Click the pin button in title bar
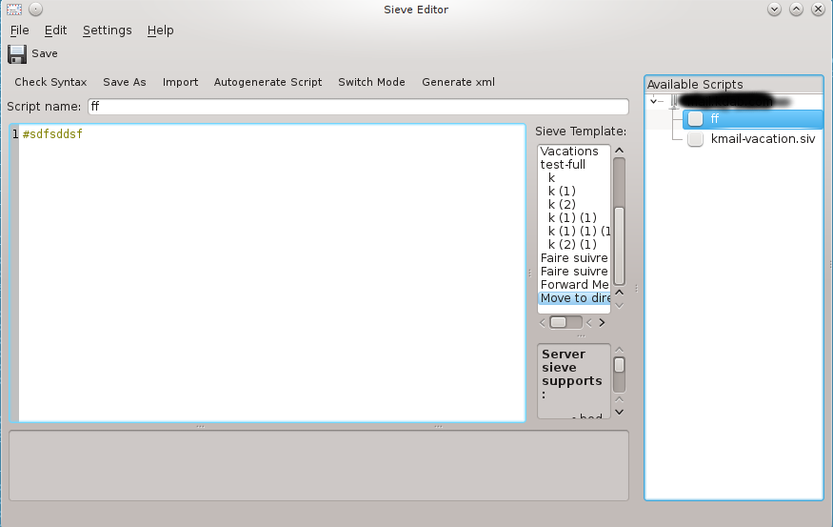 [35, 10]
